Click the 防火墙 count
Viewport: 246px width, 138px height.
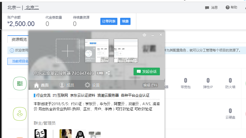tap(230, 81)
